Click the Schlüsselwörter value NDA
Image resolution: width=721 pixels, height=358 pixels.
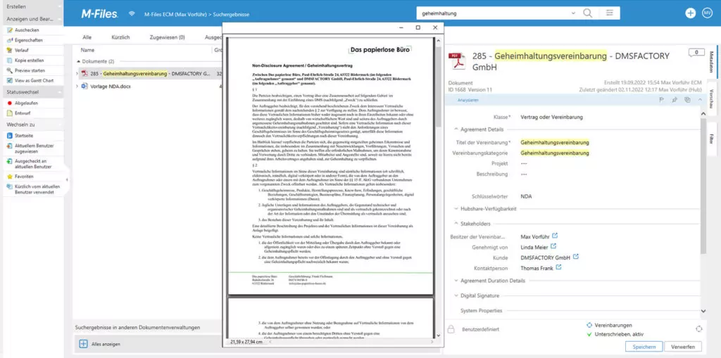click(526, 196)
